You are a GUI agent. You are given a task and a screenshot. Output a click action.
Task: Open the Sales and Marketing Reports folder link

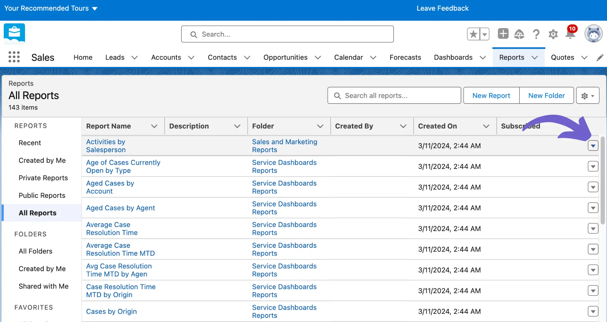[x=285, y=146]
